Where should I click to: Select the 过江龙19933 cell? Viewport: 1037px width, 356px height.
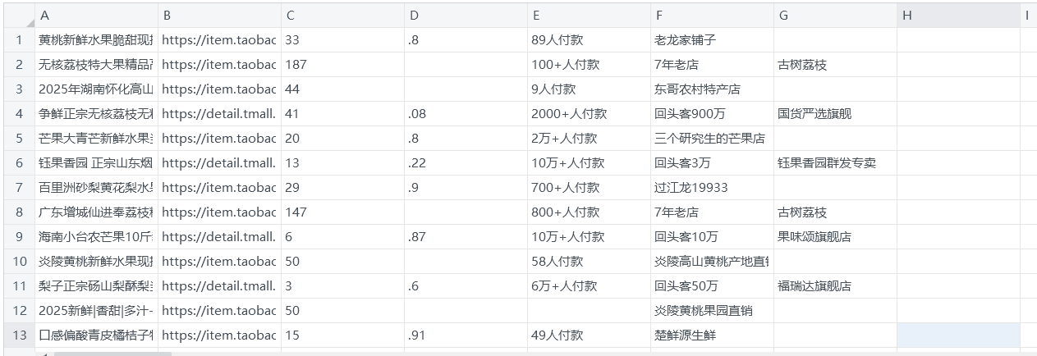712,187
